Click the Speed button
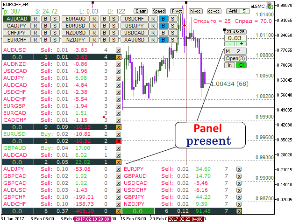Screen dimensions: 299x224 coord(159,11)
